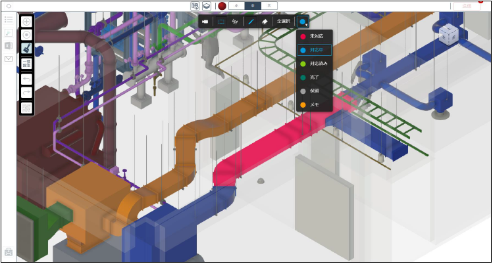
Task: Click the redo arrow in left toolbar
Action: coord(27,93)
